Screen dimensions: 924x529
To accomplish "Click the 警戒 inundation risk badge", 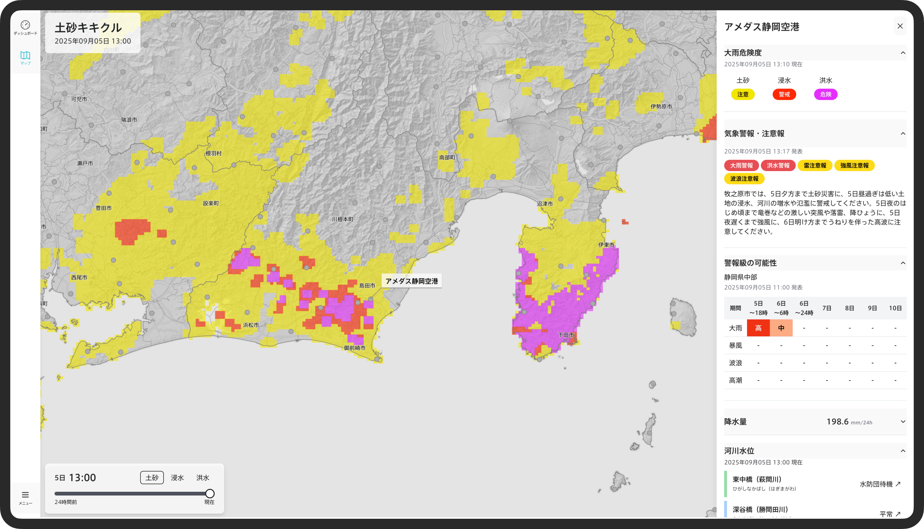I will pos(784,94).
